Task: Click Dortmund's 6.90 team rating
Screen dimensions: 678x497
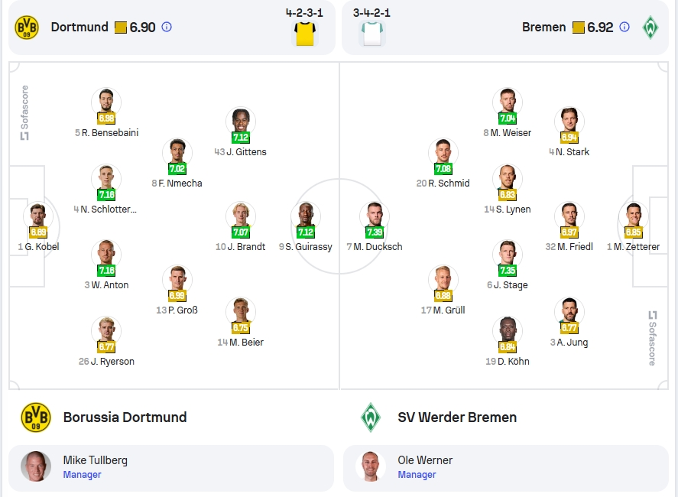Action: point(142,28)
